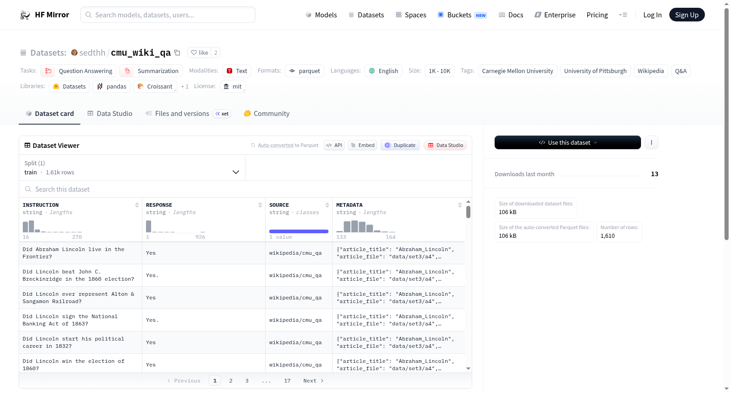
Task: Open the Carnegie Mellon University tag
Action: [517, 71]
